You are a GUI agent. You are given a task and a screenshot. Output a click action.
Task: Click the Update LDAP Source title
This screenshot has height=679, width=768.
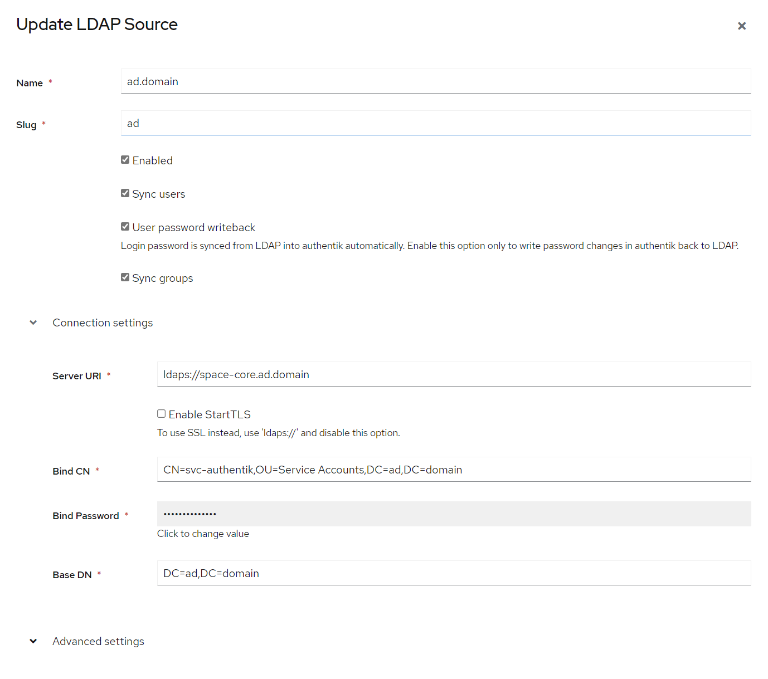pos(96,25)
